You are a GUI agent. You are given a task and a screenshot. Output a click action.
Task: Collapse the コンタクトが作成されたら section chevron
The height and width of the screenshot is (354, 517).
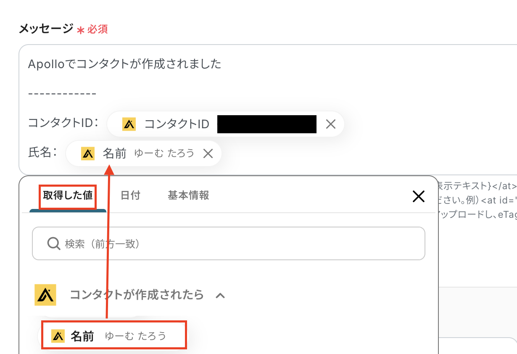click(220, 296)
